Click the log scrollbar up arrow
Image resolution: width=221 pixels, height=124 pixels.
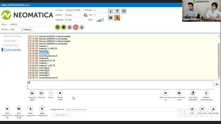(219, 36)
